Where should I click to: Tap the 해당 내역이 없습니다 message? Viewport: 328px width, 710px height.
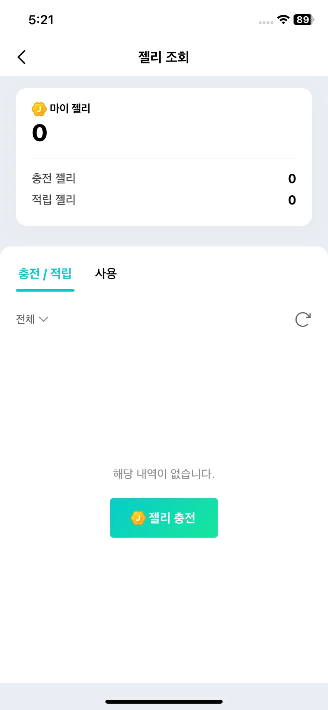tap(164, 474)
